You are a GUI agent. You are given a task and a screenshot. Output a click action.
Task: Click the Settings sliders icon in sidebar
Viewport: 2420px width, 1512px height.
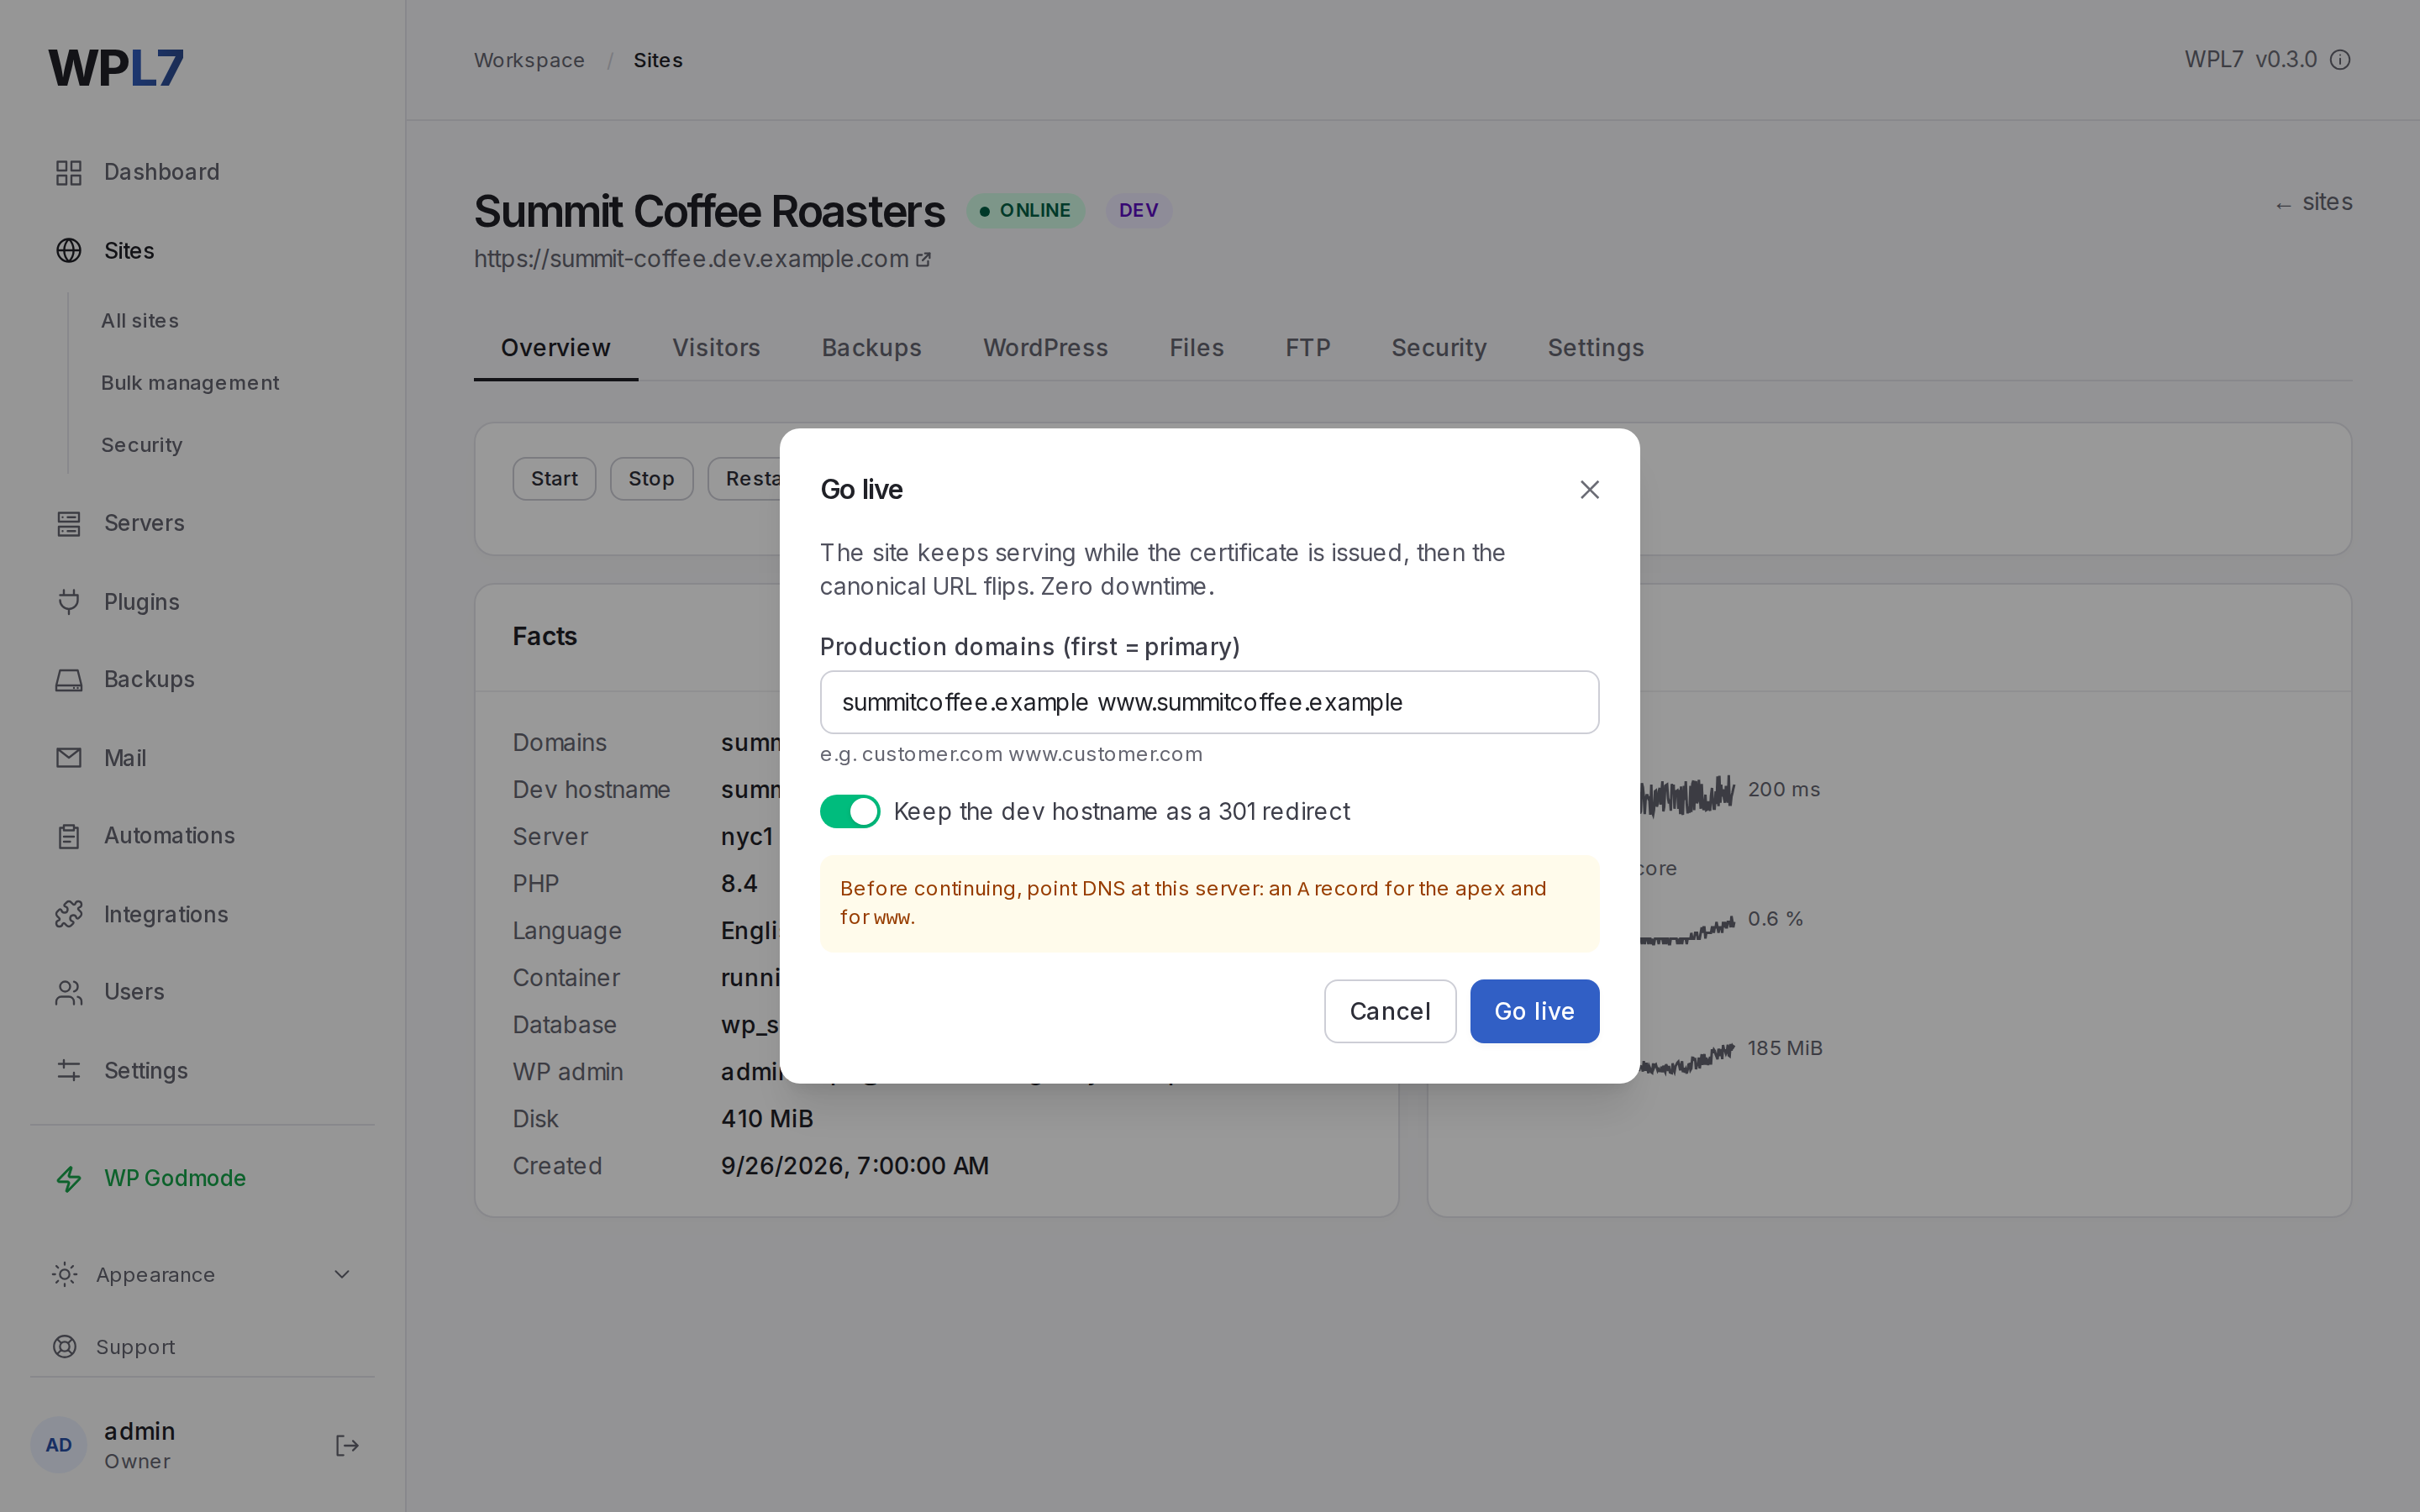[x=69, y=1070]
